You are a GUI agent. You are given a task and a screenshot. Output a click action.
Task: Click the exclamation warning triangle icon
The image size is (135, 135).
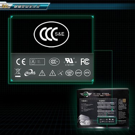click(x=42, y=73)
